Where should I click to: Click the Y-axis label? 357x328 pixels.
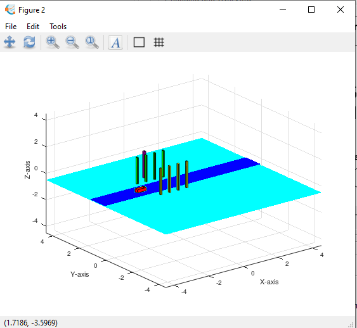pyautogui.click(x=79, y=274)
